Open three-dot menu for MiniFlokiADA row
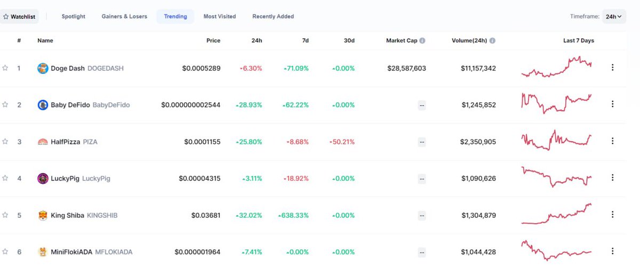Screen dimensions: 640x270 click(x=612, y=251)
